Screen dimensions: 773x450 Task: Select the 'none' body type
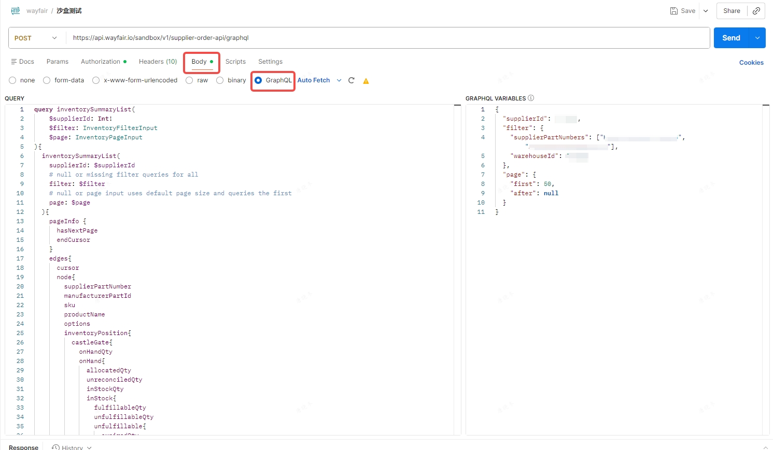coord(12,80)
